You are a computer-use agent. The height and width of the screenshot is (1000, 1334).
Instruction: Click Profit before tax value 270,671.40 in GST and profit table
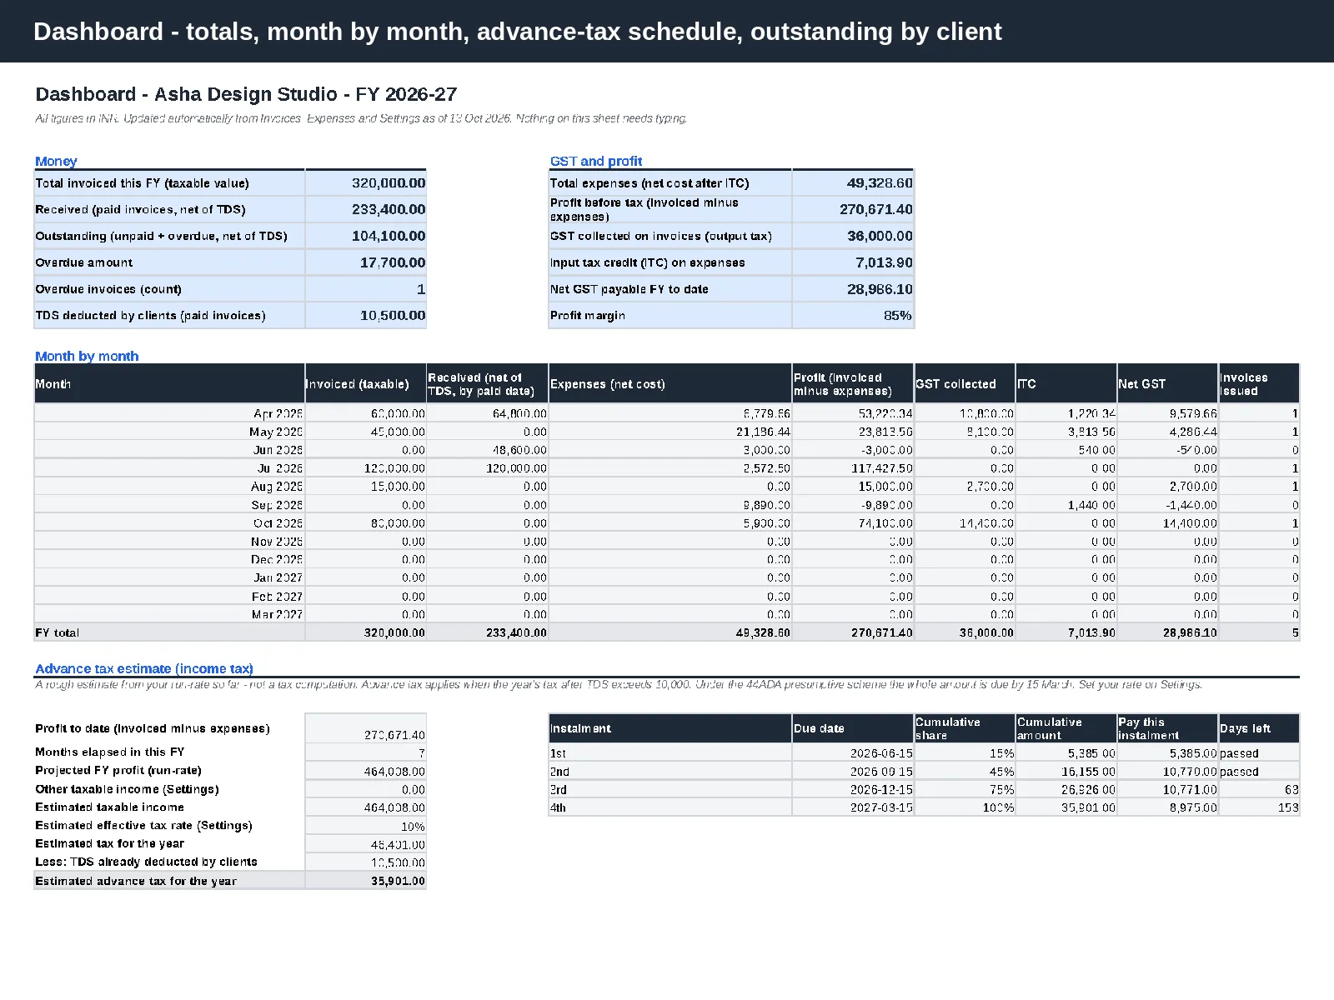[x=853, y=210]
